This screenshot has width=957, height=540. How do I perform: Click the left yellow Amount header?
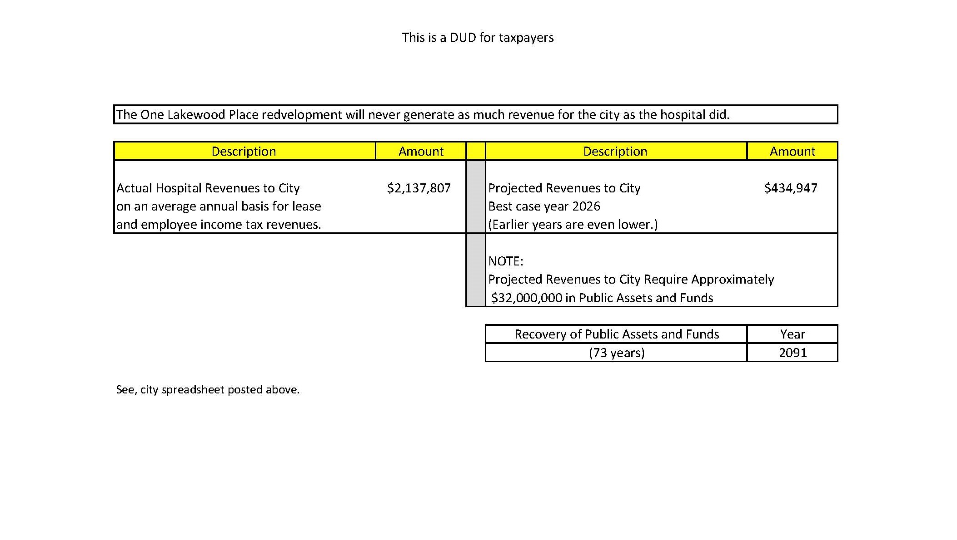[x=421, y=151]
